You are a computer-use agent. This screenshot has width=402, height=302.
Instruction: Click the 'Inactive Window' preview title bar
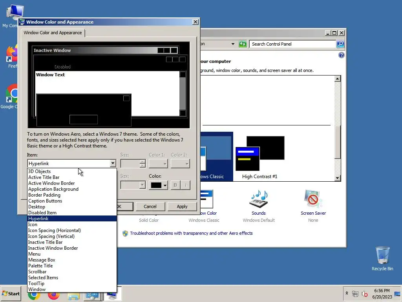[105, 50]
